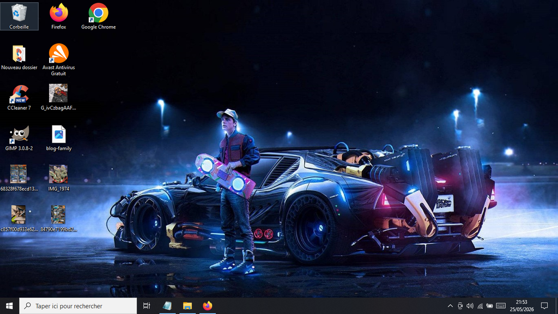
Task: Open the volume speaker control
Action: (470, 306)
